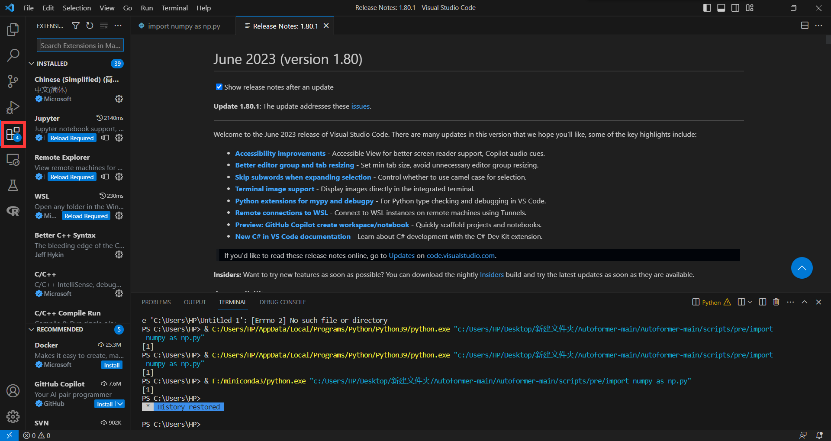Open notifications bell in status bar
Screen dimensions: 831x441
coord(819,435)
